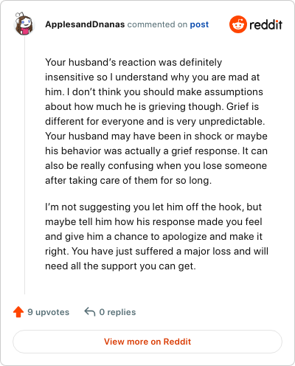
Task: Click the line "need all the support you can get"
Action: click(x=120, y=266)
